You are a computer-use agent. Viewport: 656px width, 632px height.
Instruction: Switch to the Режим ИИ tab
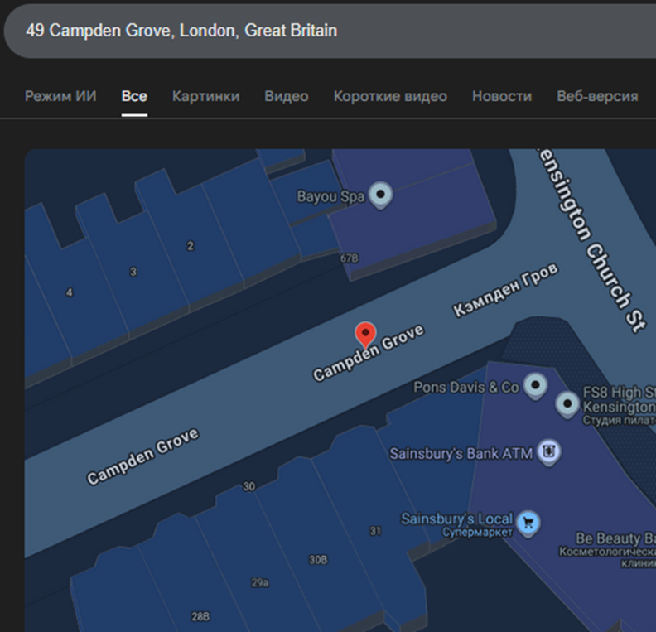60,96
